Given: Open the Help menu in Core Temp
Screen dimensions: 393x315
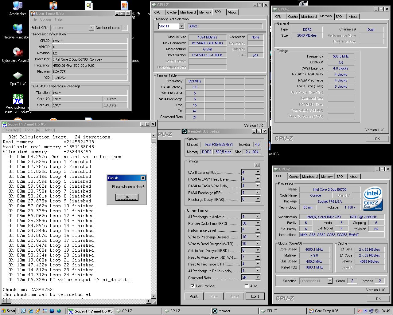Looking at the screenshot, I should 58,19.
